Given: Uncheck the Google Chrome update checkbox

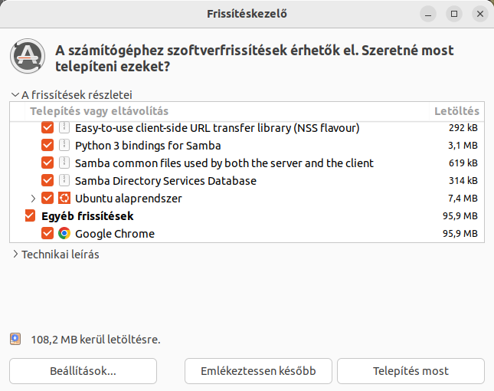Looking at the screenshot, I should coord(47,234).
